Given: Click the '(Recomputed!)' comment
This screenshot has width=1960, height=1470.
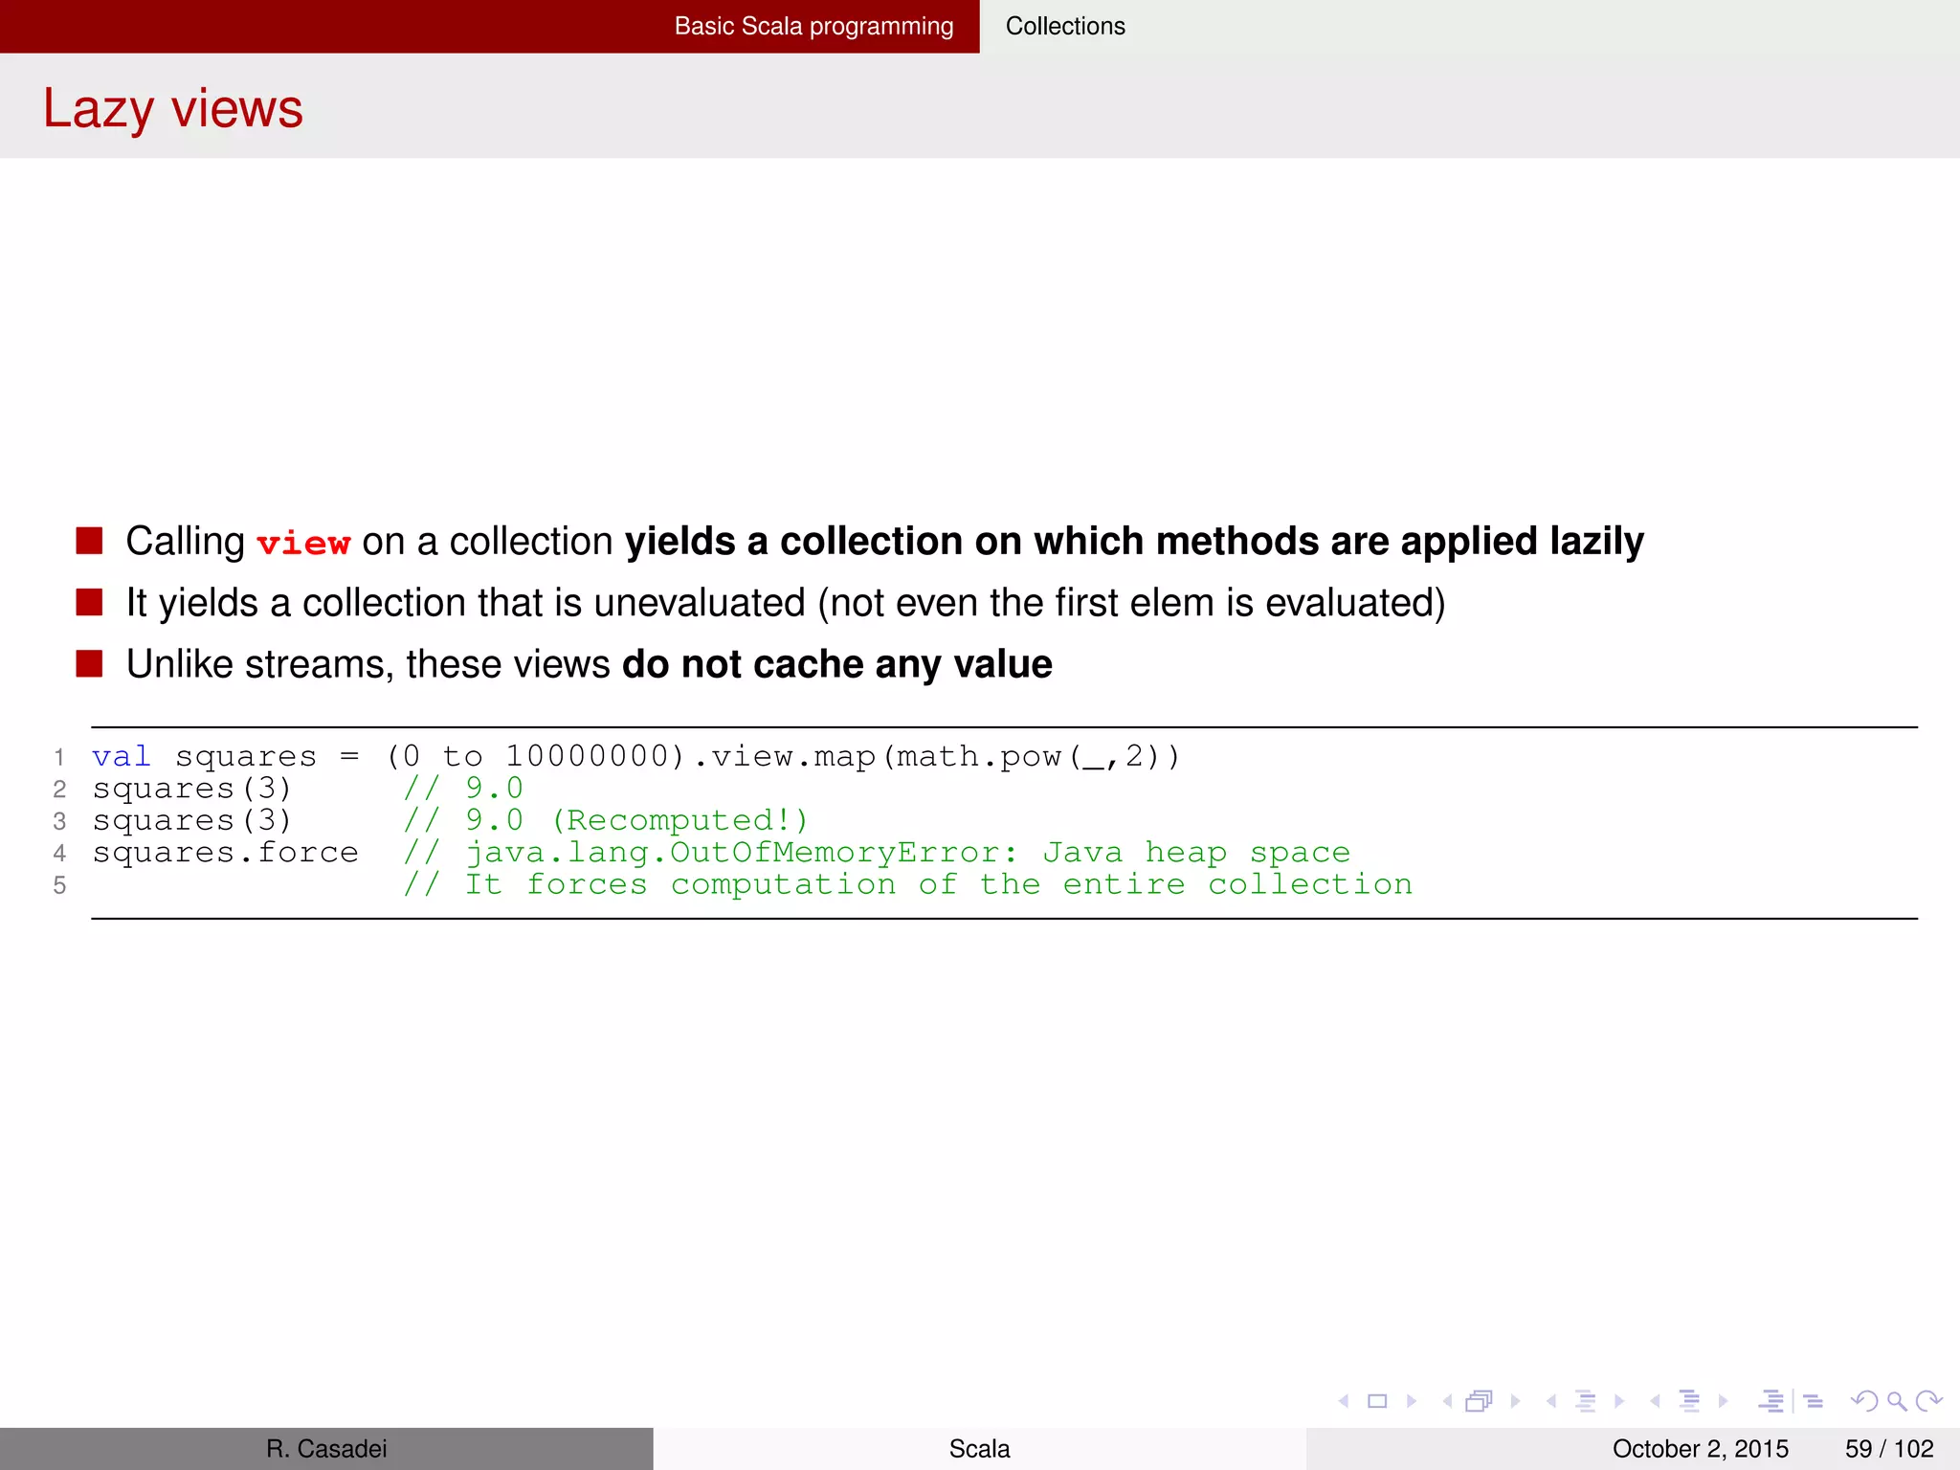Looking at the screenshot, I should [x=679, y=820].
